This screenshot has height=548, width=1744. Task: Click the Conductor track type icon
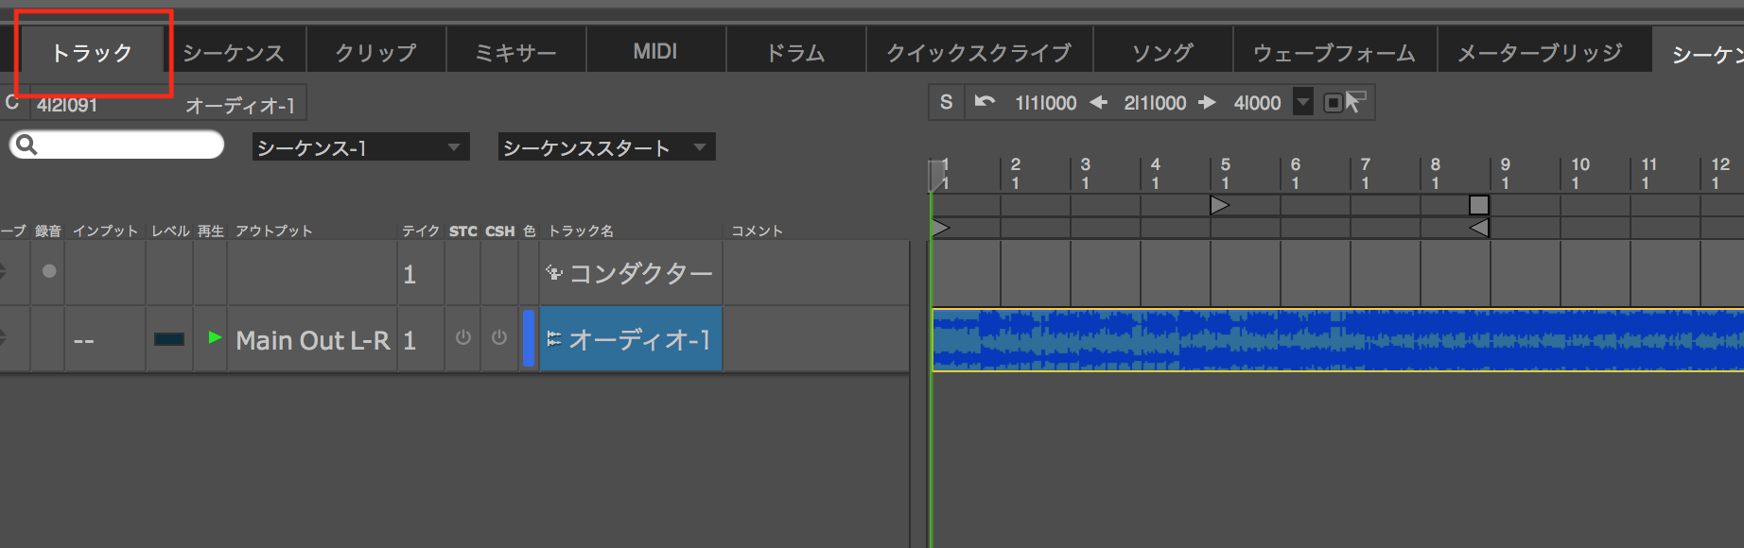pyautogui.click(x=554, y=273)
